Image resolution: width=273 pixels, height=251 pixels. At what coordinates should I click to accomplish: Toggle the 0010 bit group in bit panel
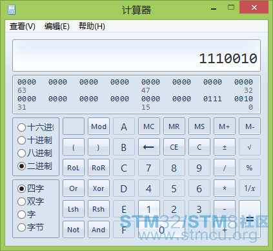click(x=243, y=99)
